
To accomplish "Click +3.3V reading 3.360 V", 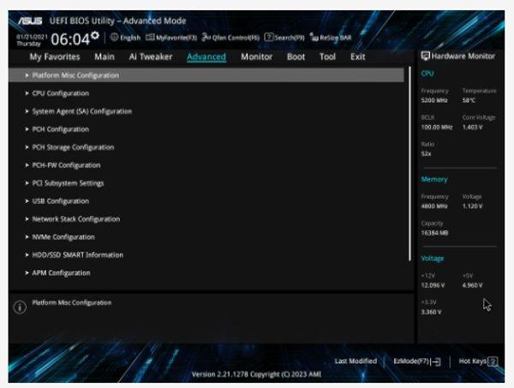I will tap(431, 312).
